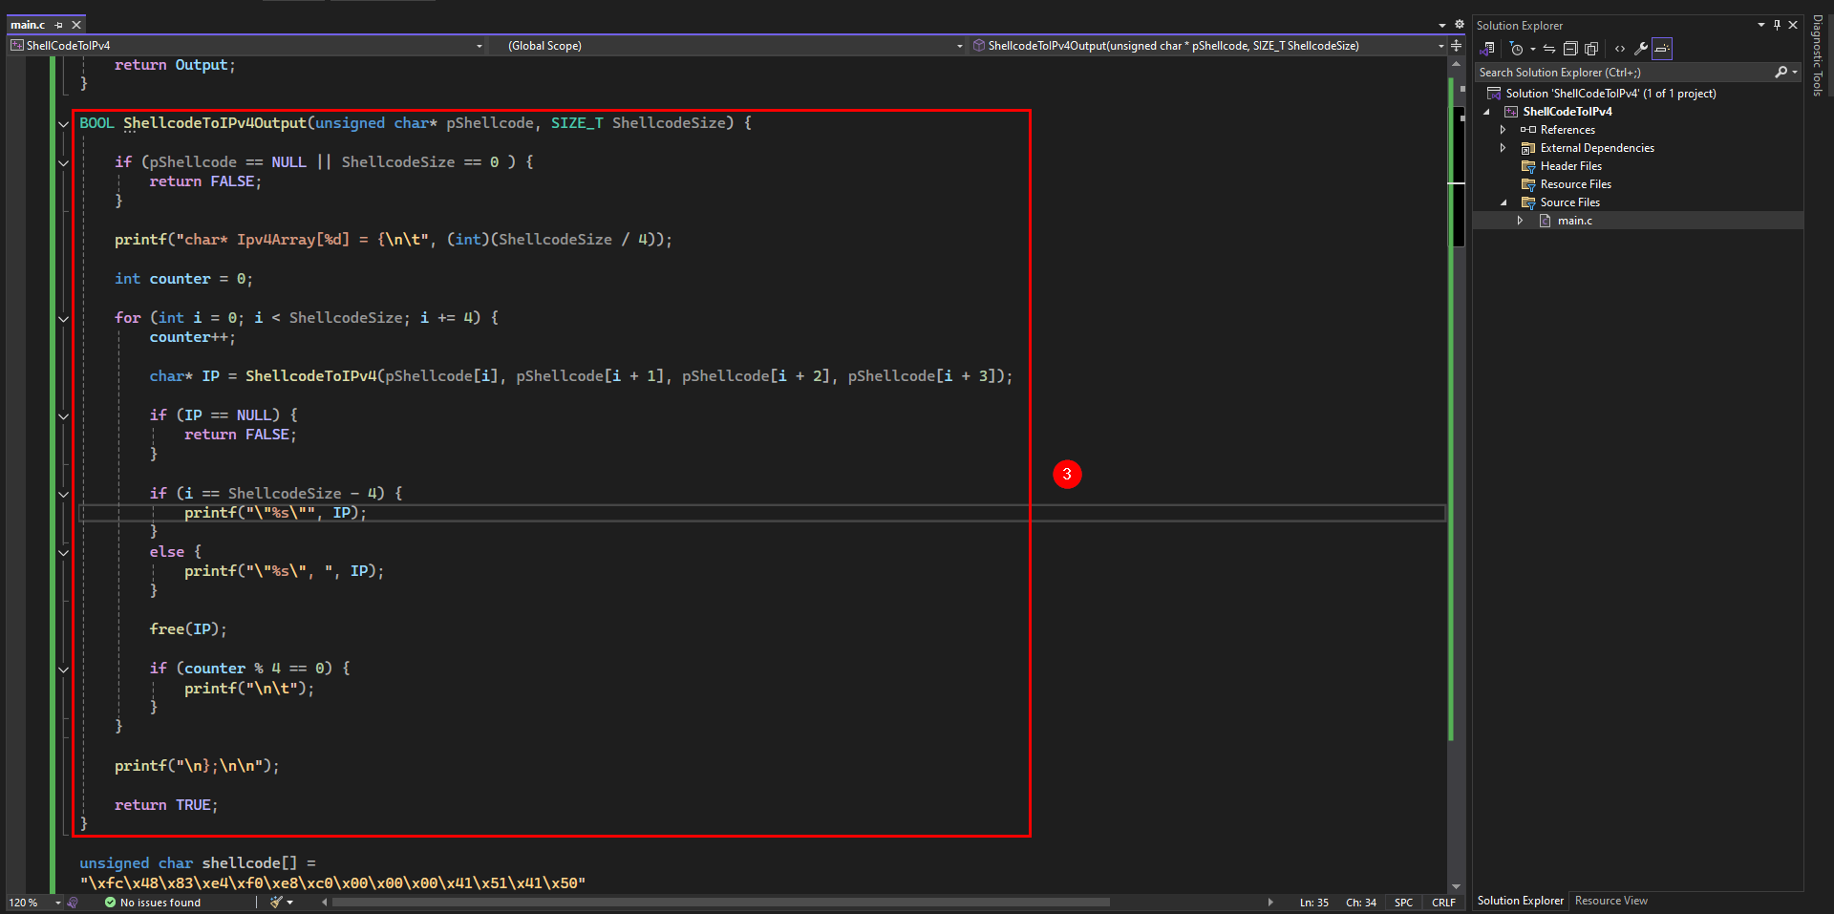Open the ShellcodeToIPv4Output member dropdown
Viewport: 1834px width, 914px height.
1441,46
